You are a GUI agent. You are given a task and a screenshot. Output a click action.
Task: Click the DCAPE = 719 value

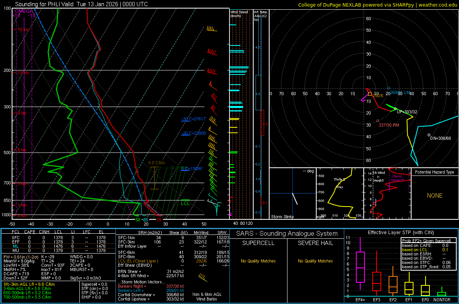click(x=16, y=274)
